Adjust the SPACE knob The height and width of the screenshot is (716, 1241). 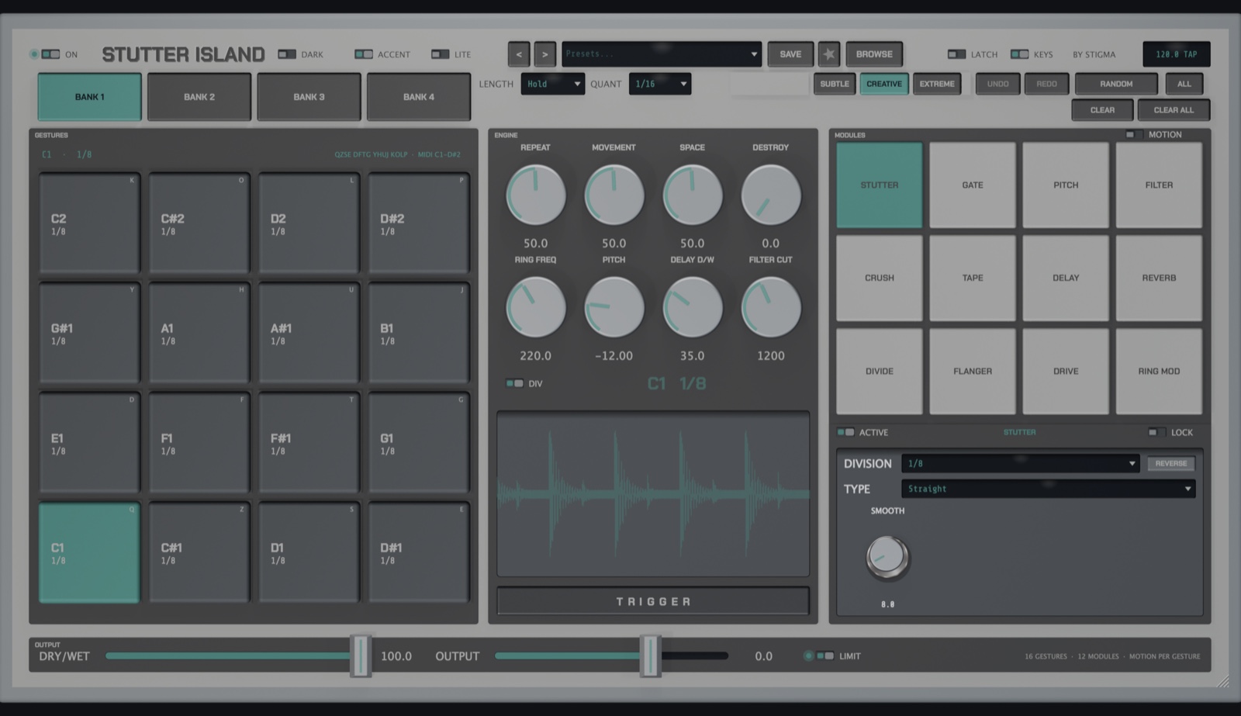692,195
